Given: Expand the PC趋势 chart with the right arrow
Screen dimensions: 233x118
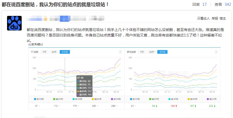Looking at the screenshot, I should click(x=120, y=52).
